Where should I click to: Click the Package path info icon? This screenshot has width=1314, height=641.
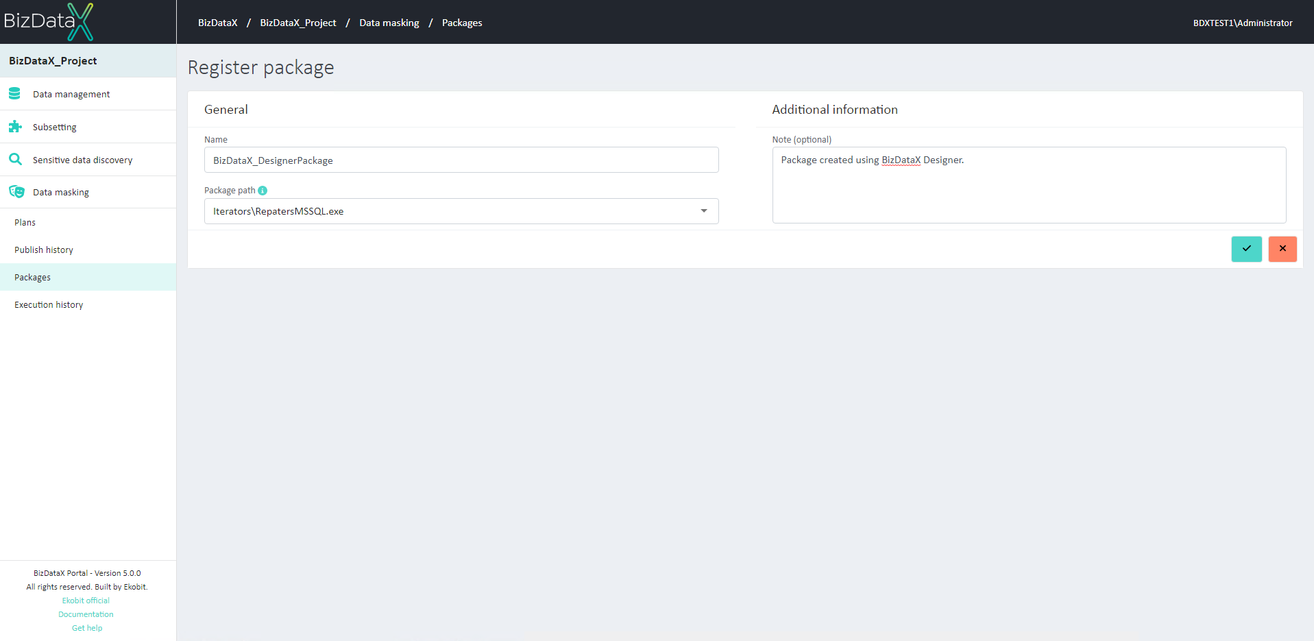(263, 191)
